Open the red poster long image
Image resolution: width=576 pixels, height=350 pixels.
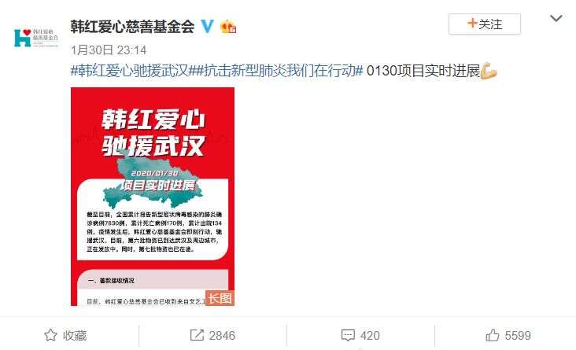point(153,197)
